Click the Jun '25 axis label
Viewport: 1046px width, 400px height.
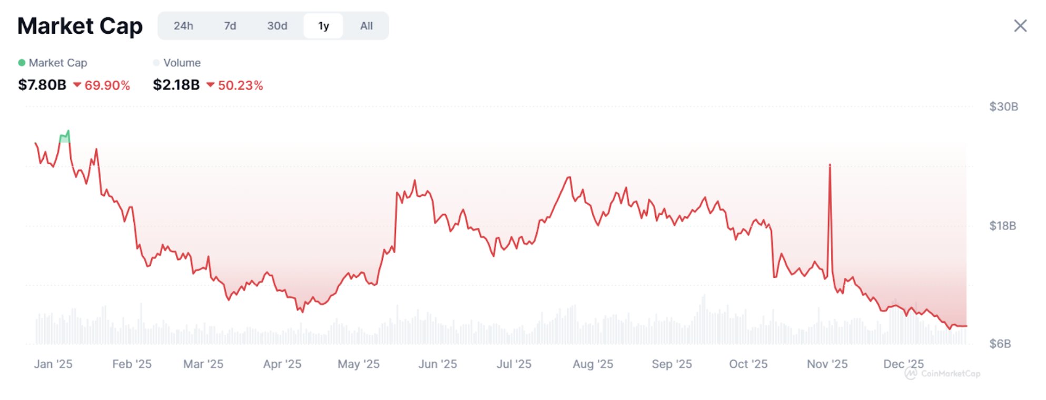pos(438,364)
